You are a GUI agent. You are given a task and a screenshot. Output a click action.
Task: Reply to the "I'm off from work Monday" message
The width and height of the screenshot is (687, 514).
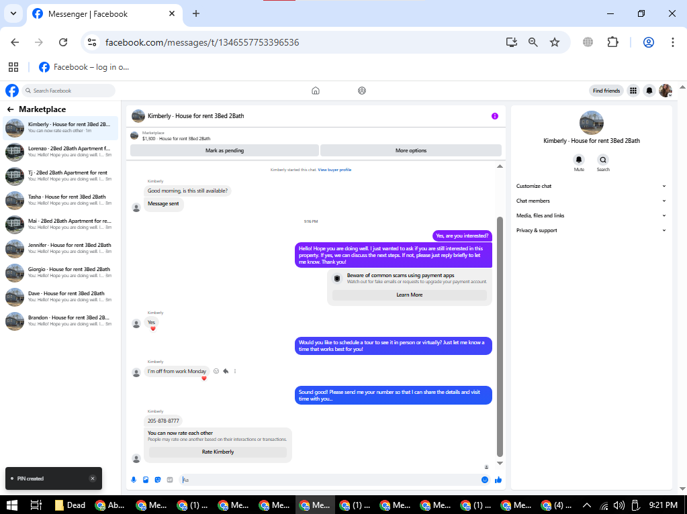226,371
